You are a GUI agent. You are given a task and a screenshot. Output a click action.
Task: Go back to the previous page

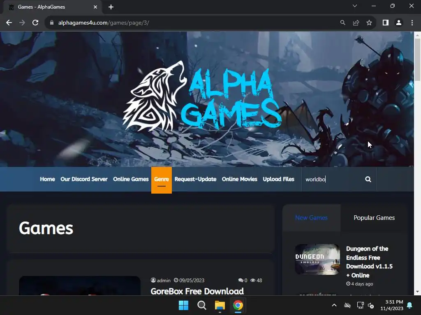9,23
